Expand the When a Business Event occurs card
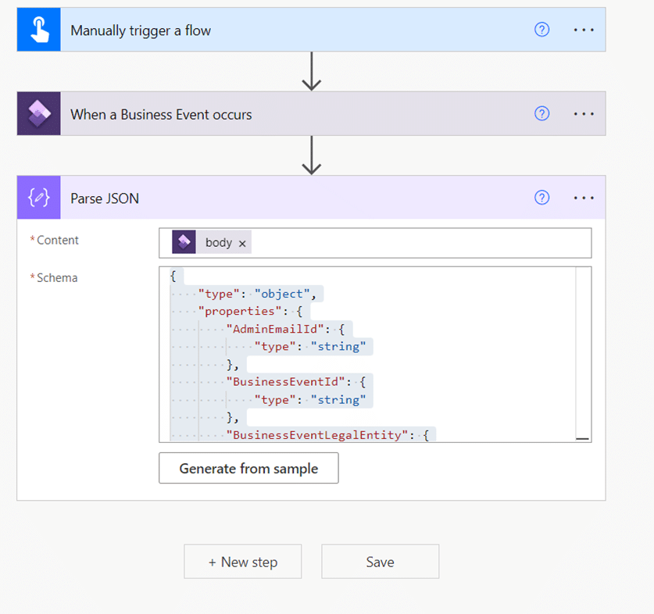 click(311, 113)
